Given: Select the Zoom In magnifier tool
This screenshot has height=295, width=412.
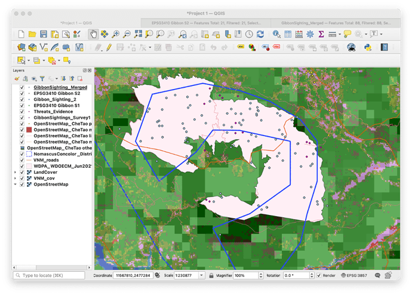Looking at the screenshot, I should [116, 34].
